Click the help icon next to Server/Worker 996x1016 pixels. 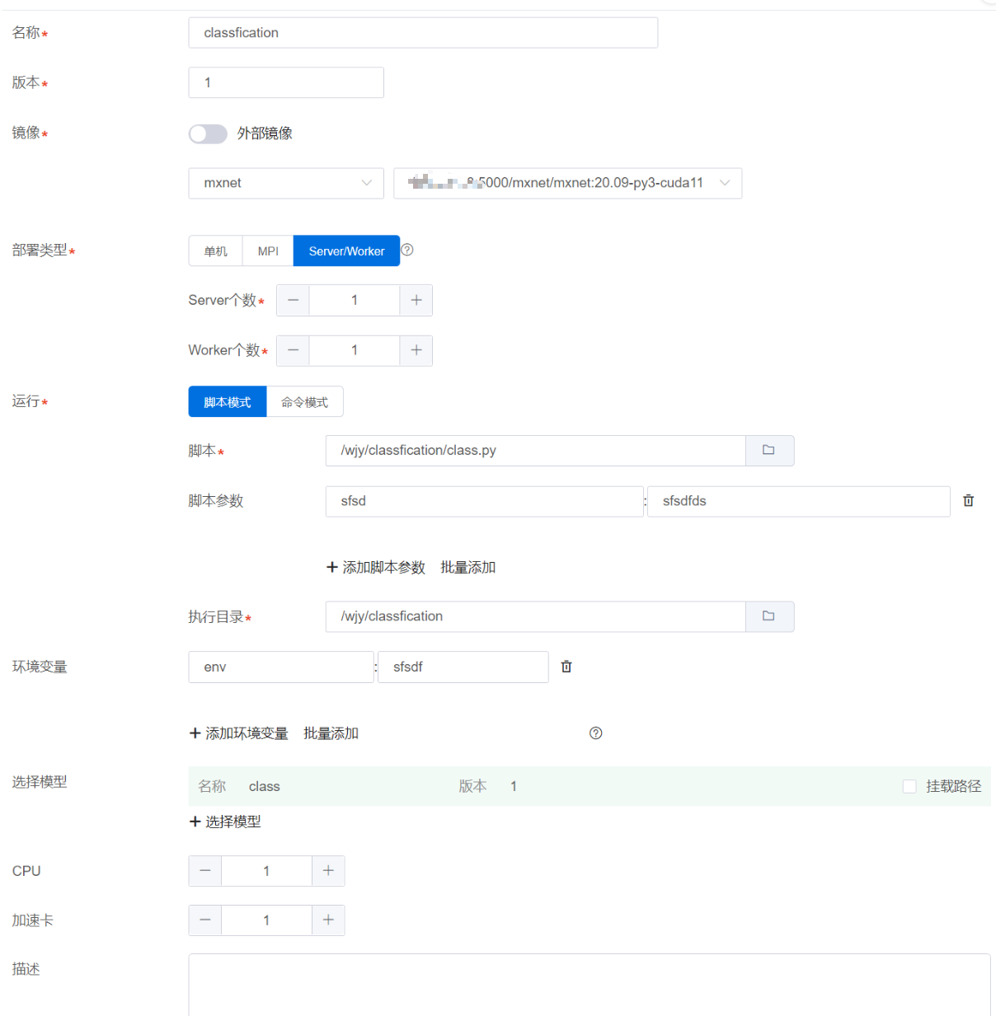tap(407, 250)
